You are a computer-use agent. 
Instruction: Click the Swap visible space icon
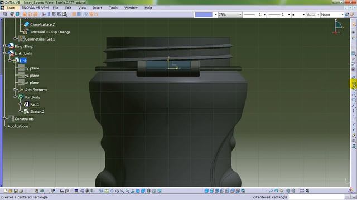(x=160, y=191)
